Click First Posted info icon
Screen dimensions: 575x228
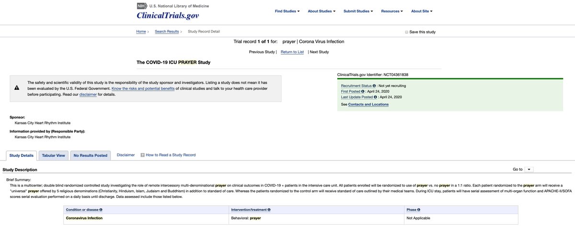click(x=363, y=91)
